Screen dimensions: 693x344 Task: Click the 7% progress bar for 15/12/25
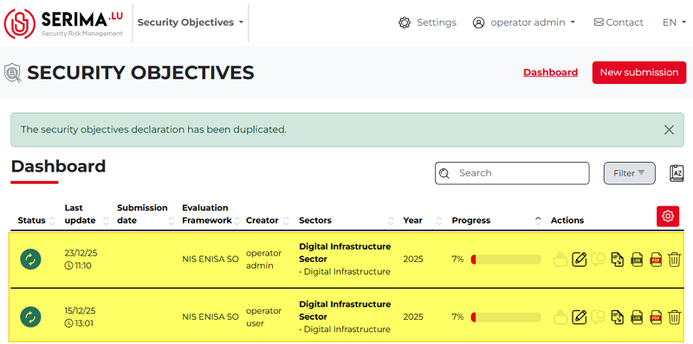point(506,317)
